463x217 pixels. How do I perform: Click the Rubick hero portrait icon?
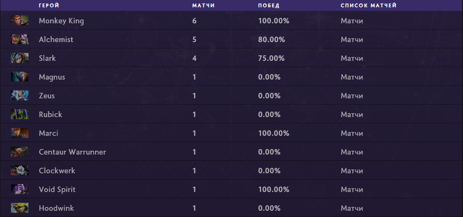coord(20,115)
